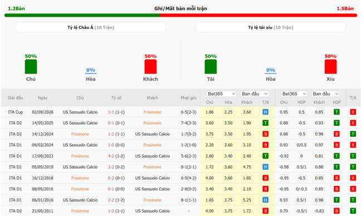Click the 5.25 away odds value

click(x=247, y=200)
